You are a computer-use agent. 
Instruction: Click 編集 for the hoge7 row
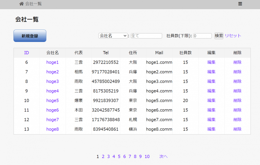pos(211,120)
